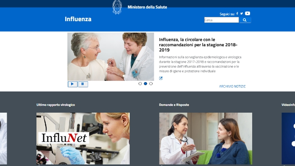Click the magnifier search button
The image size is (295, 166).
(x=245, y=20)
